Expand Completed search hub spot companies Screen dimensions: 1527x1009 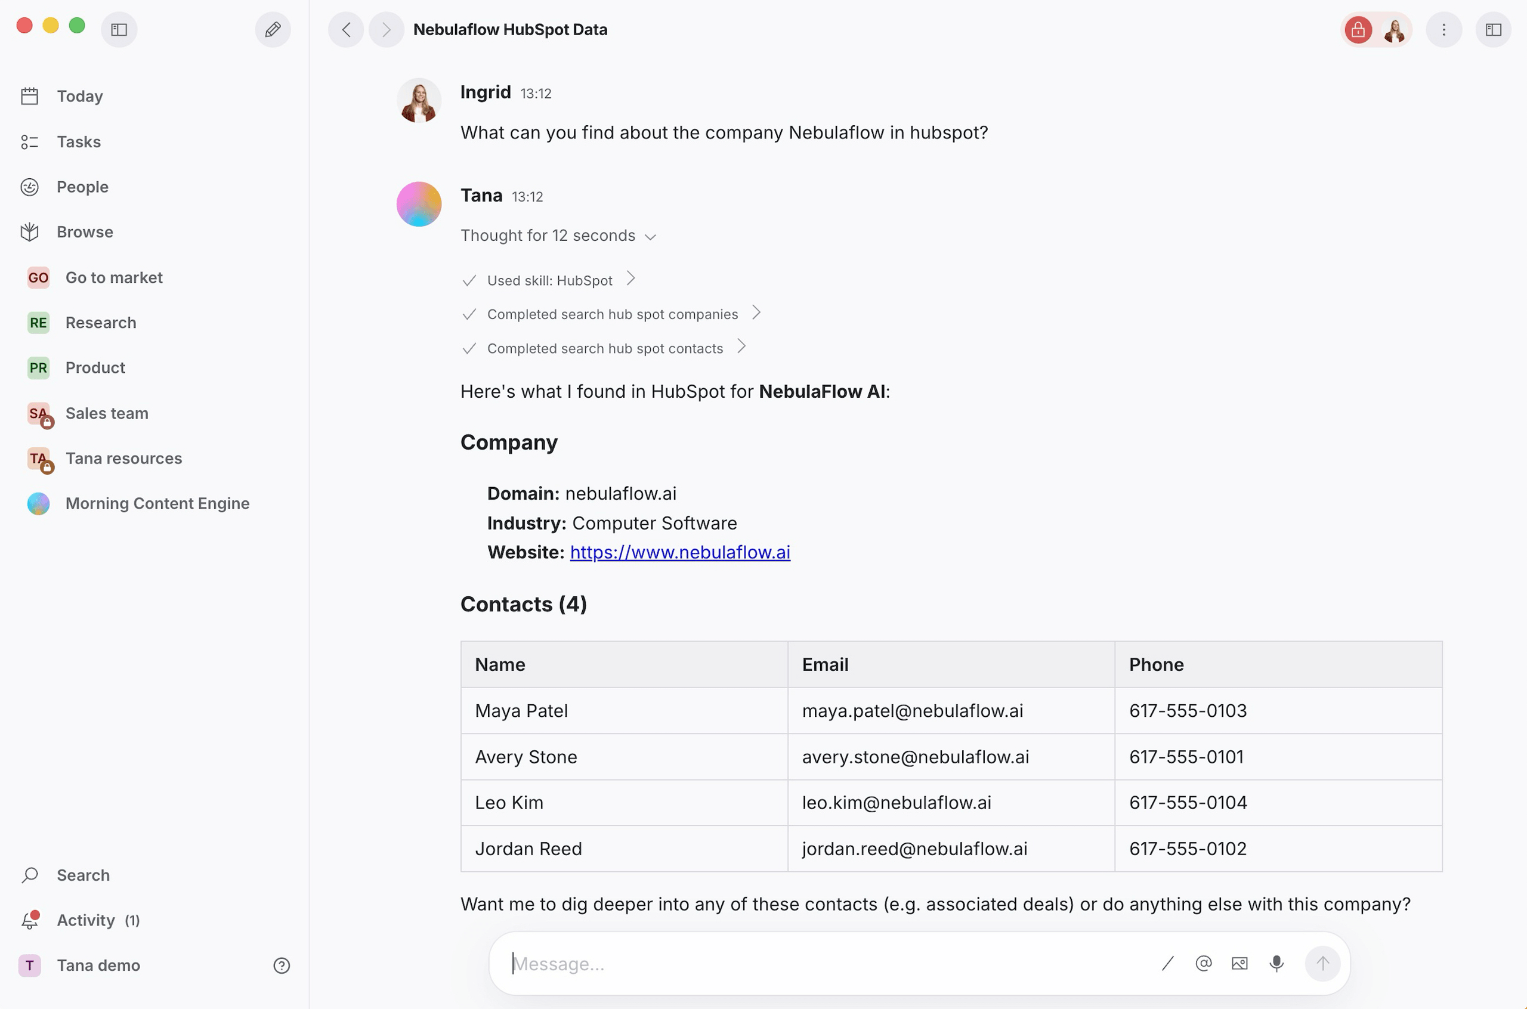coord(611,314)
